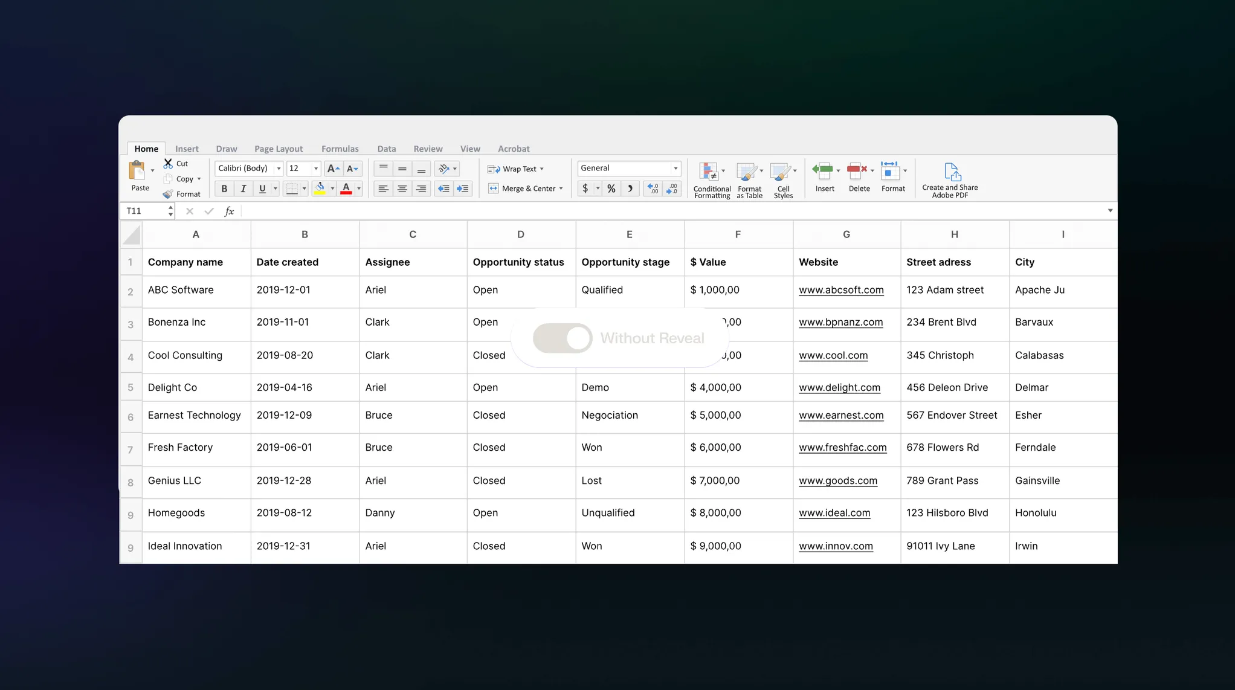The width and height of the screenshot is (1235, 690).
Task: Open the www.innov.com link
Action: pos(836,546)
